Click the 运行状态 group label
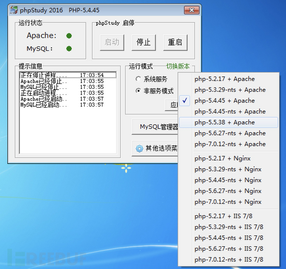 [x=30, y=23]
